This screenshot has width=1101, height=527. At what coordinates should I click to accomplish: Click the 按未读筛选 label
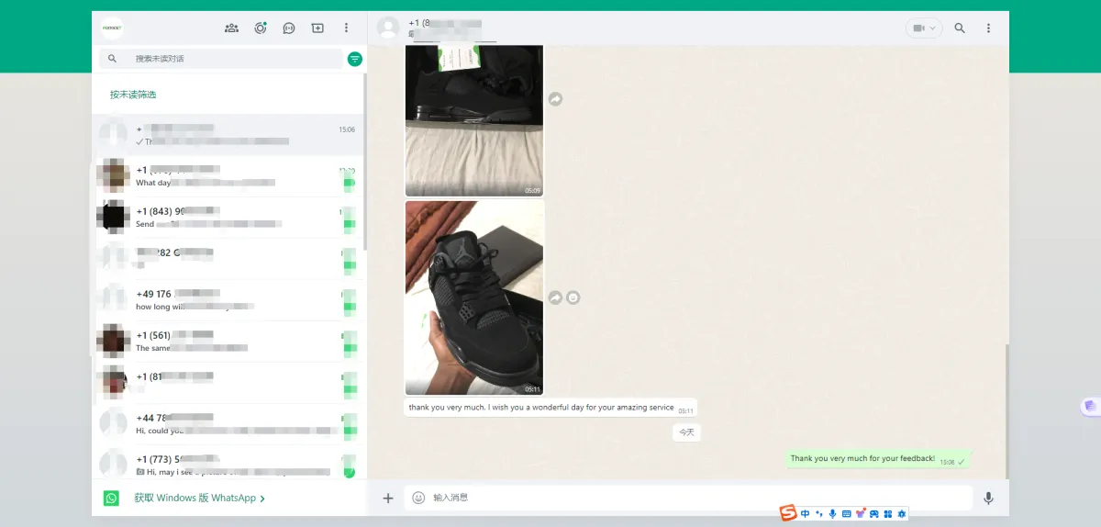coord(133,95)
